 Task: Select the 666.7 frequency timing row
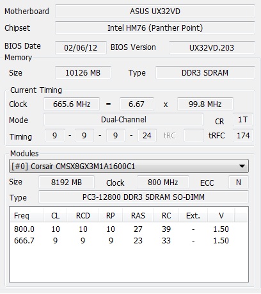pos(129,241)
